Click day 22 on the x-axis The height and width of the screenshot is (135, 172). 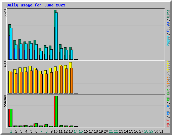click(x=116, y=131)
